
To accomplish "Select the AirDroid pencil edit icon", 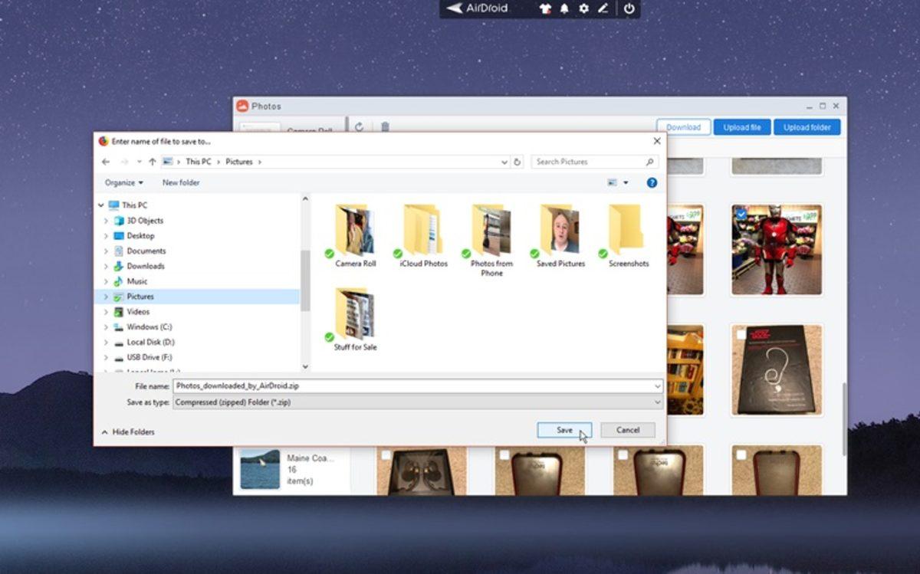I will pos(604,11).
